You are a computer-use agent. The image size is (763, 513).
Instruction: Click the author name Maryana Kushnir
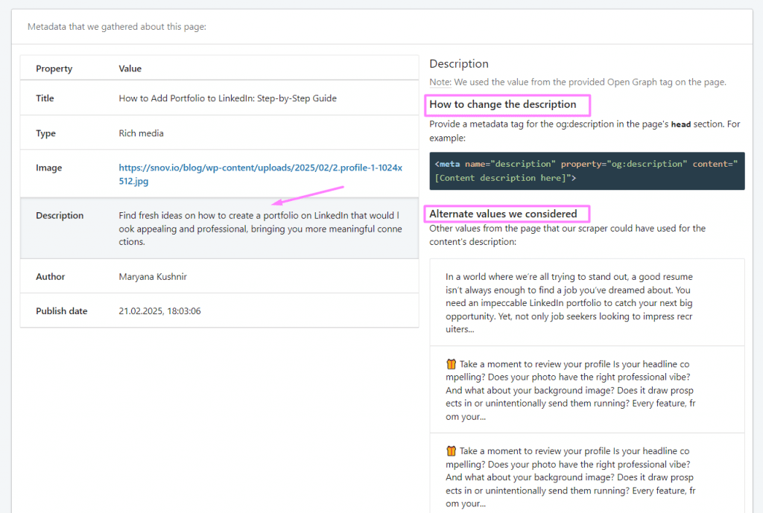[154, 275]
